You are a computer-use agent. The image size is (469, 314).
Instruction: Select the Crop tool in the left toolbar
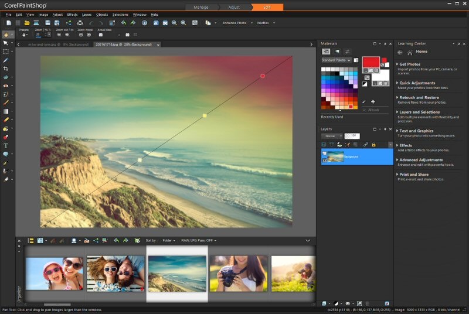pyautogui.click(x=6, y=69)
